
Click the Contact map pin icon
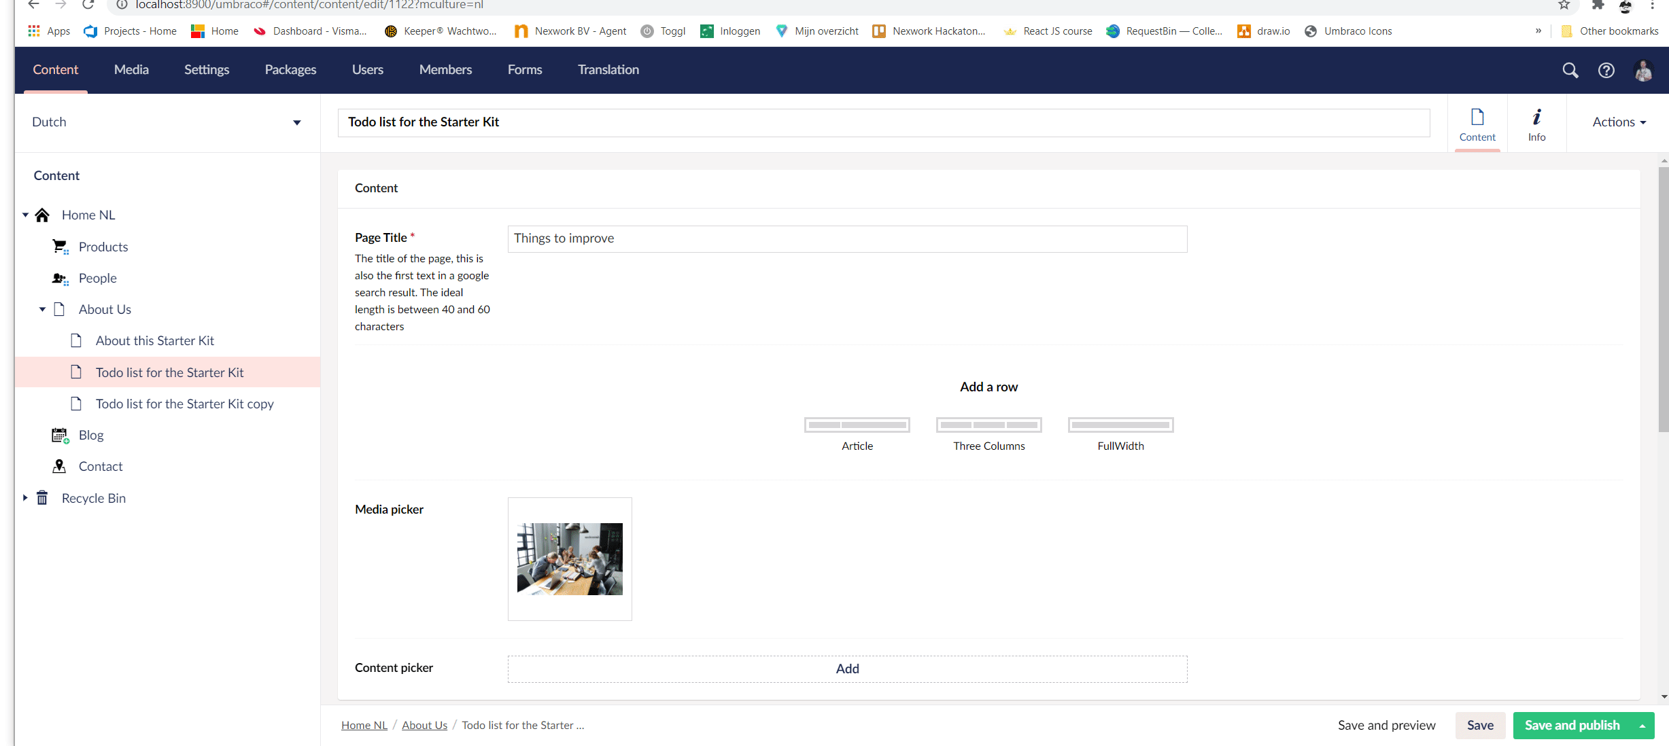click(x=60, y=466)
